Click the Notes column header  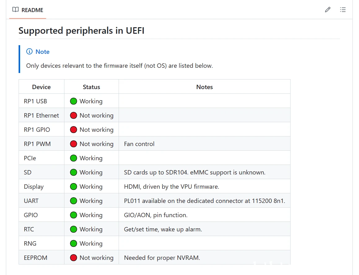(x=204, y=87)
